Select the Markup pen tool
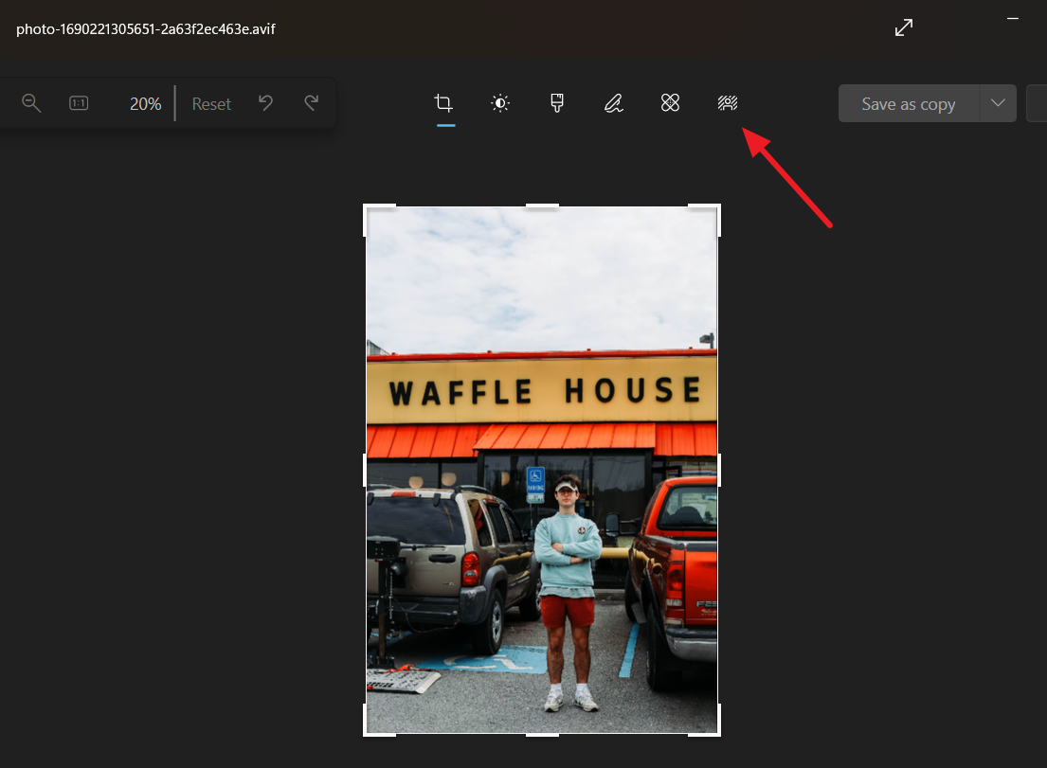This screenshot has width=1047, height=768. coord(614,103)
